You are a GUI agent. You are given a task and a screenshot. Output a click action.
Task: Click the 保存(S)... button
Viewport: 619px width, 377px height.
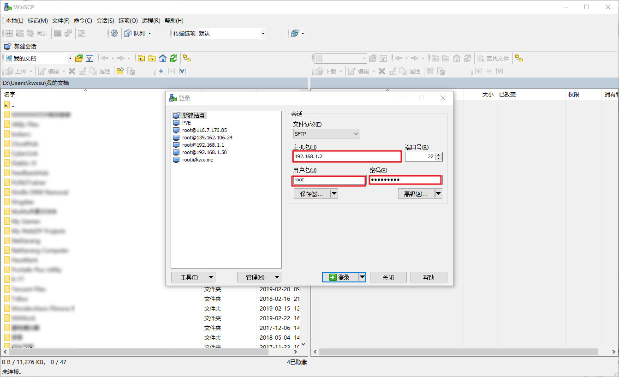tap(312, 194)
